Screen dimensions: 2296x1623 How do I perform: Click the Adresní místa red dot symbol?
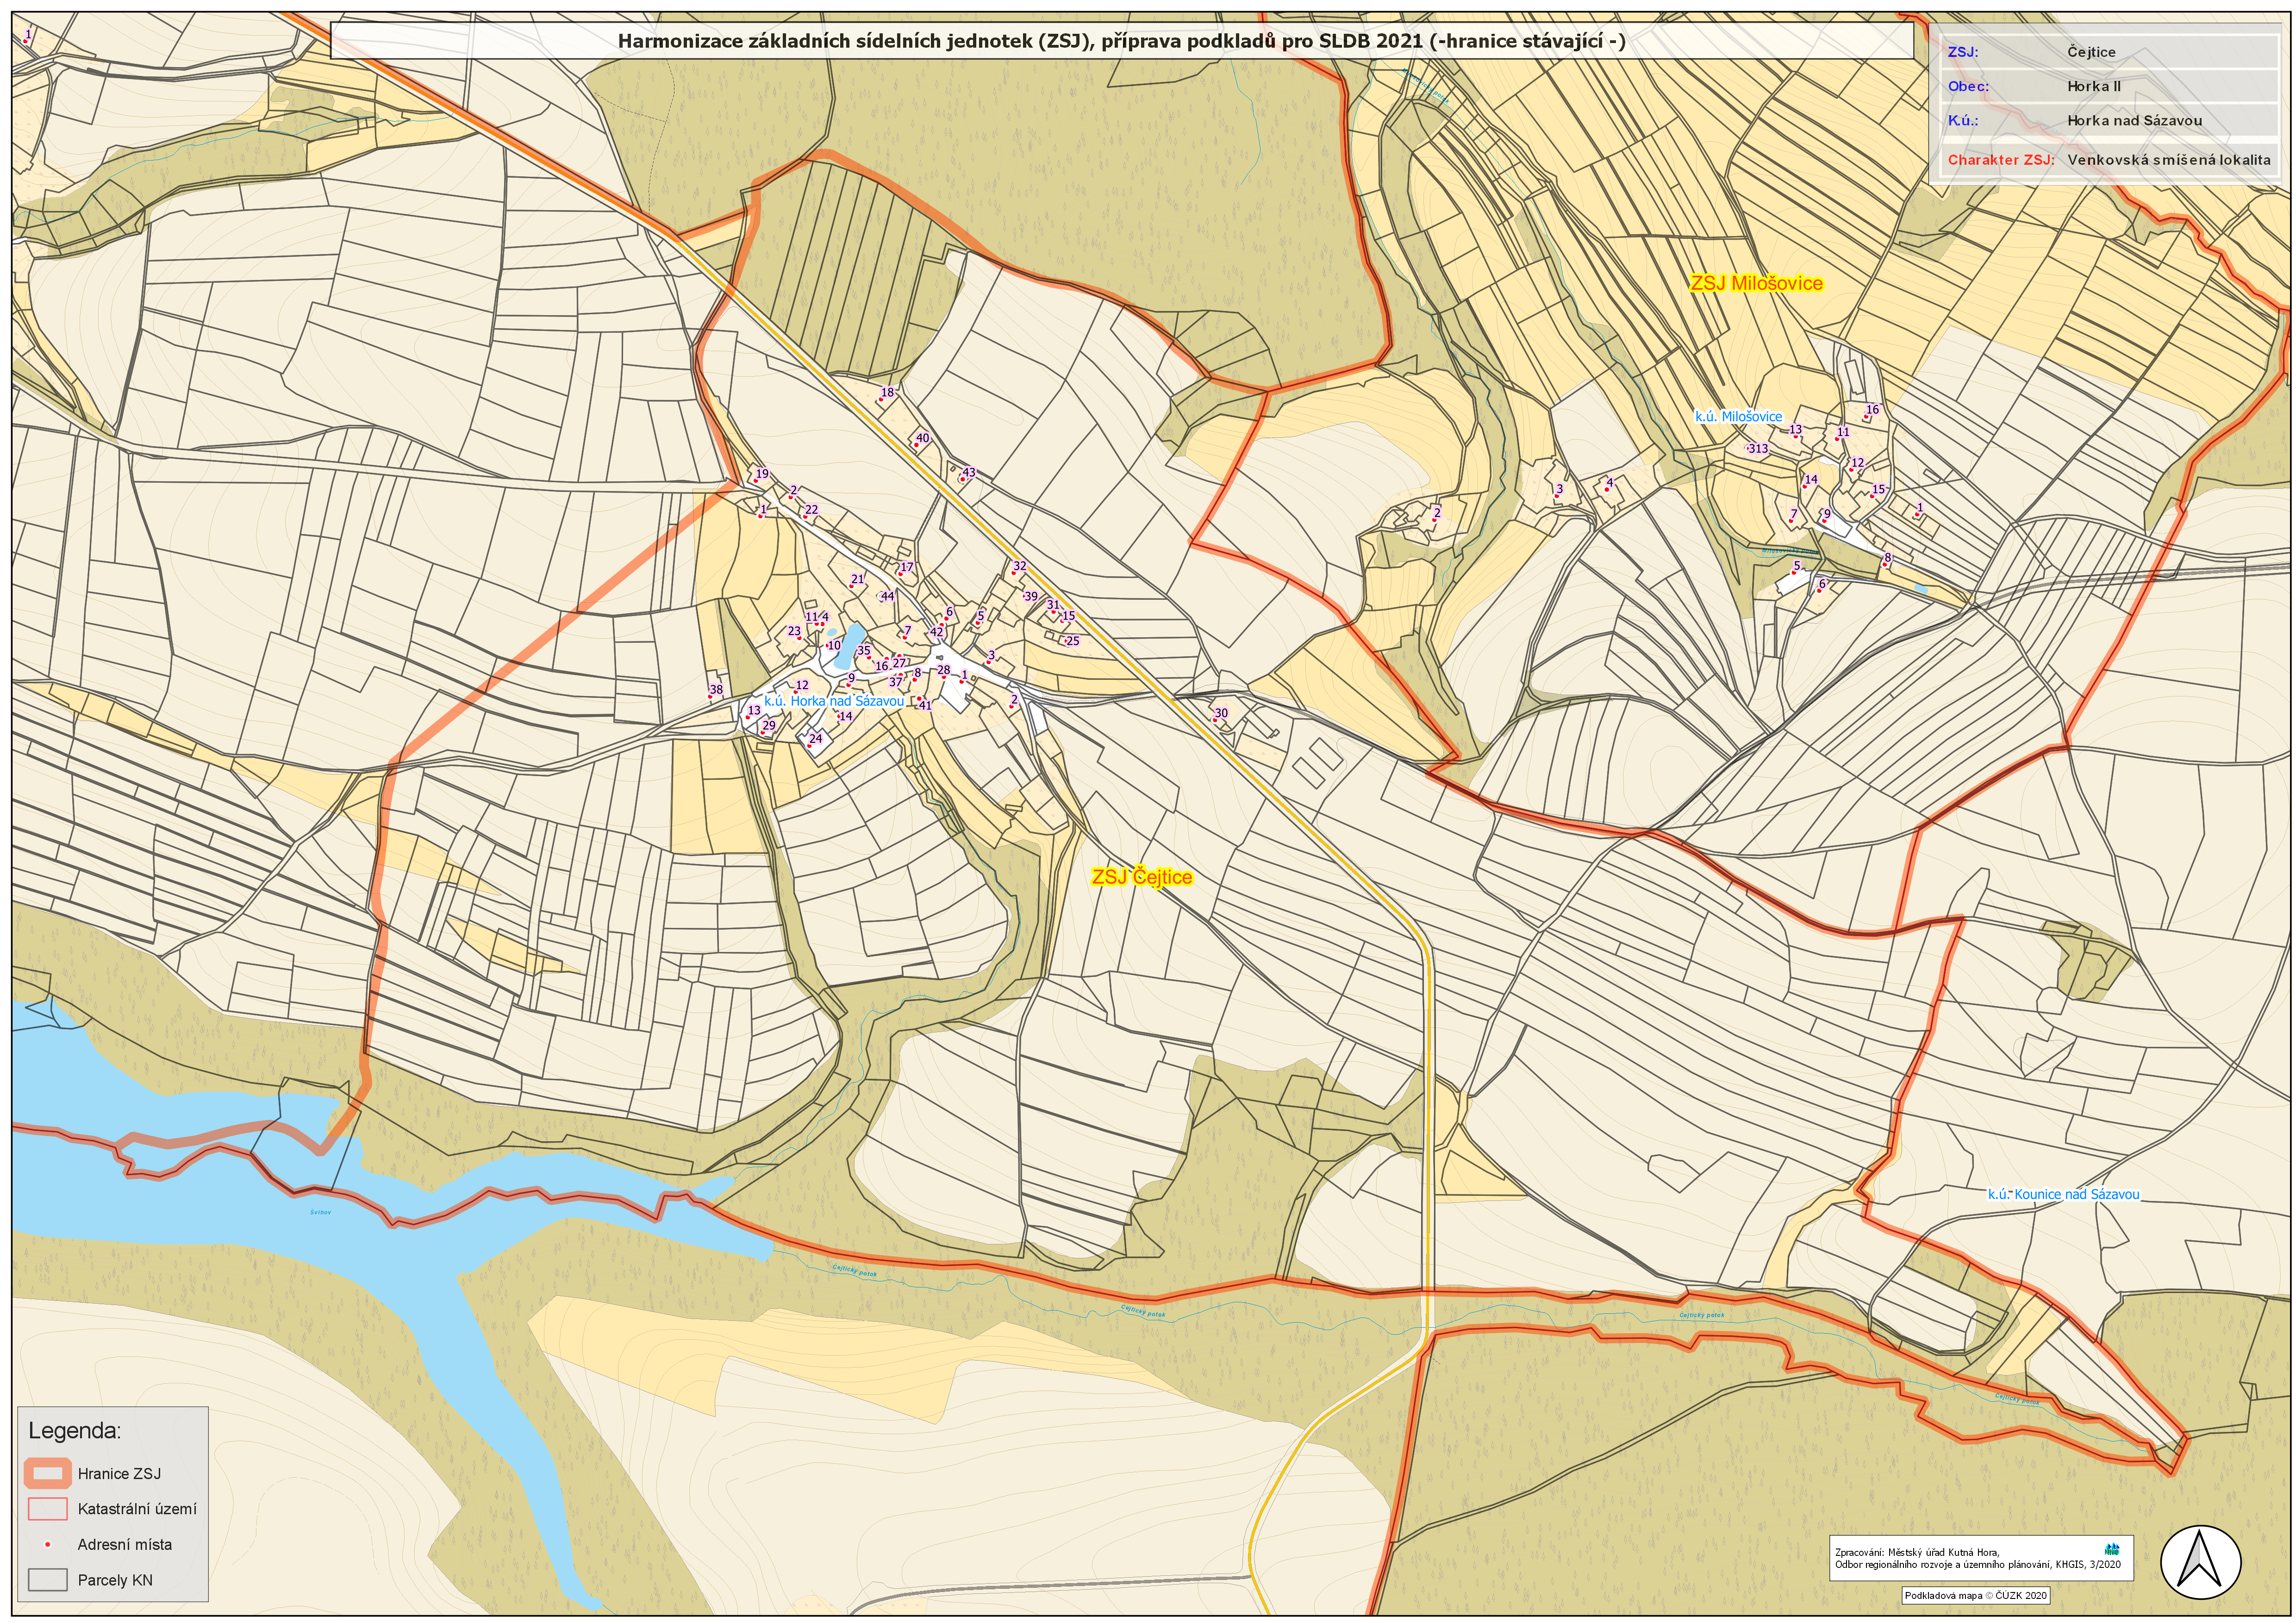[47, 1545]
